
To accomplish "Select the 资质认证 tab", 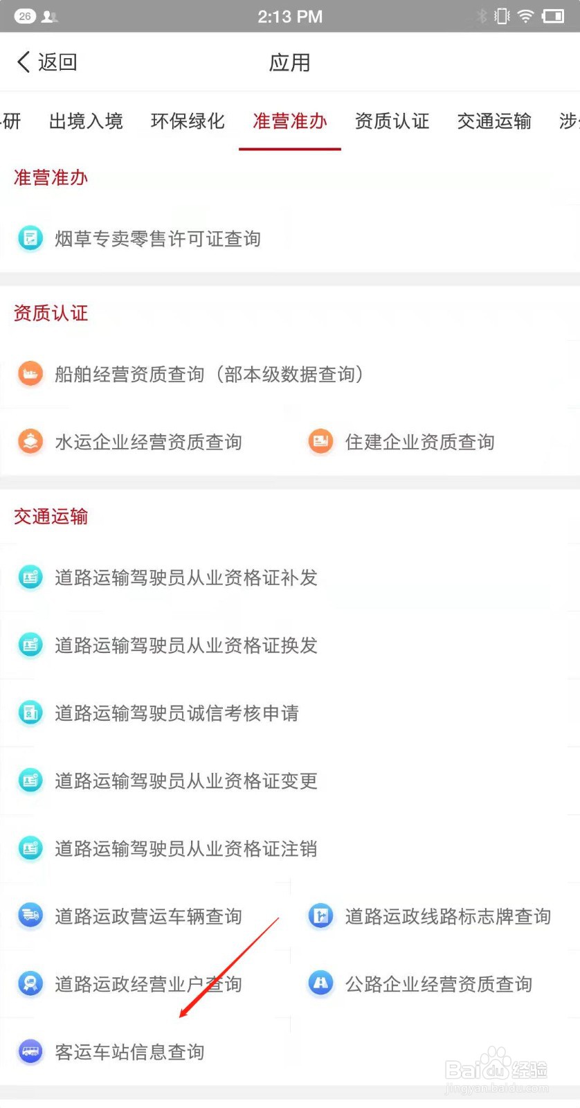I will [x=392, y=121].
